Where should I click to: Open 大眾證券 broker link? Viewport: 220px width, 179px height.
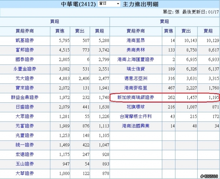tap(25, 116)
